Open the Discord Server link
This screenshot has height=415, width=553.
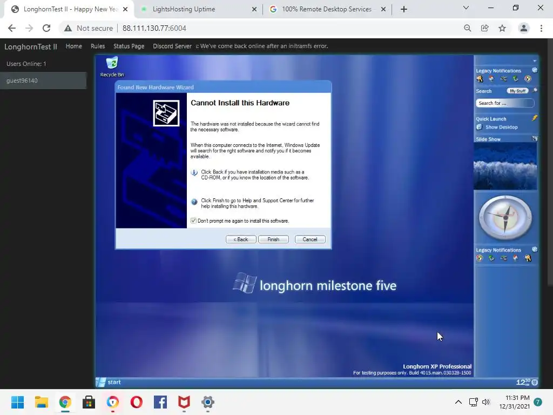172,46
